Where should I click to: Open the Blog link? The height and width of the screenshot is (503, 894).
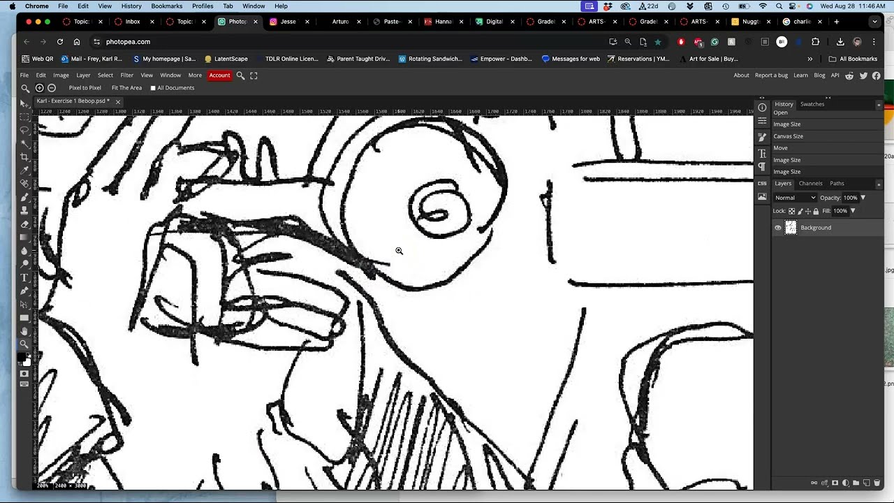coord(819,75)
